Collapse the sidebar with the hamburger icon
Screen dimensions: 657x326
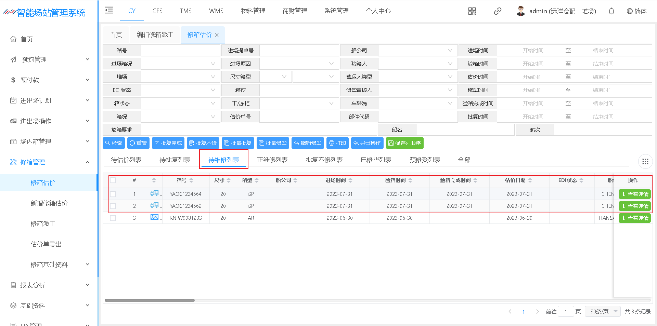click(x=109, y=10)
